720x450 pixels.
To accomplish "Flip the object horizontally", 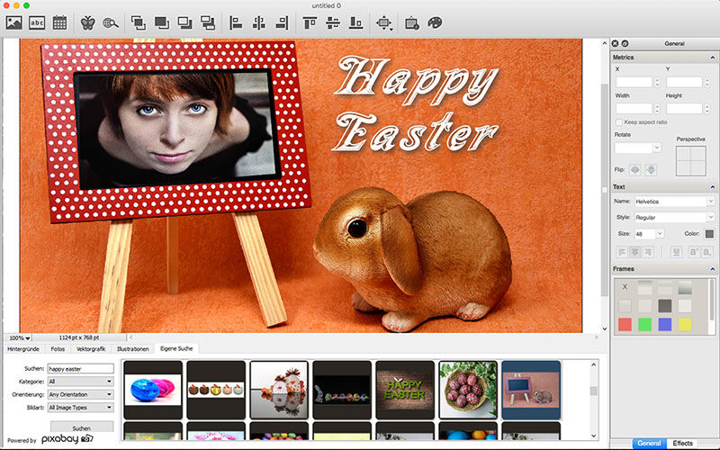I will 635,170.
